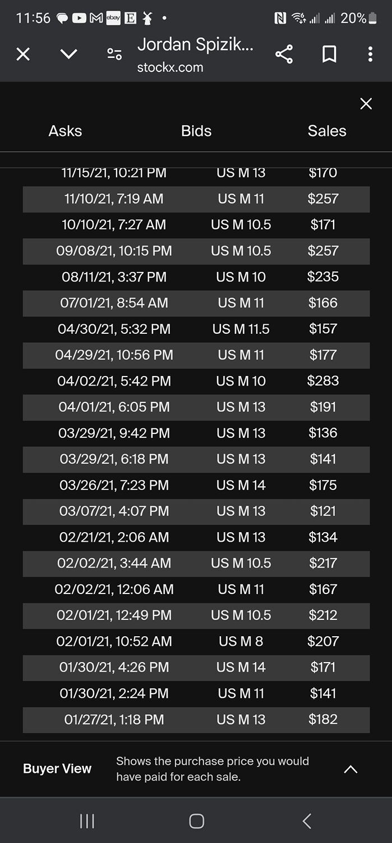392x843 pixels.
Task: Open NFC status icon in status bar
Action: [x=280, y=18]
